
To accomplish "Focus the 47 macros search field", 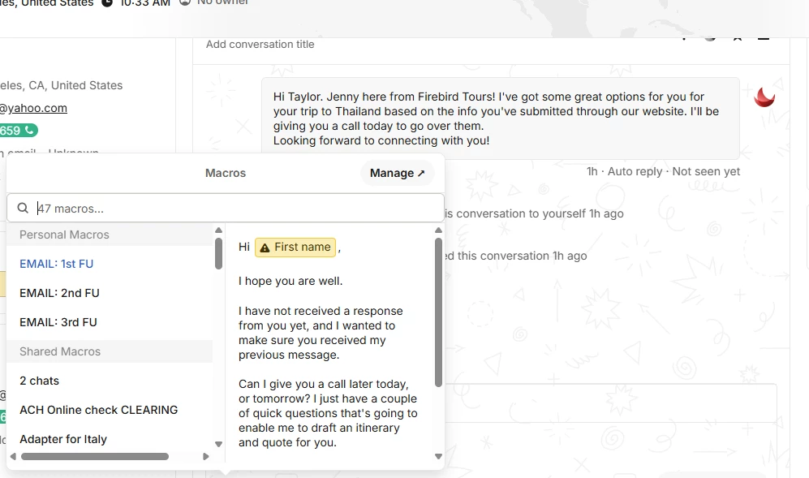I will pyautogui.click(x=235, y=209).
